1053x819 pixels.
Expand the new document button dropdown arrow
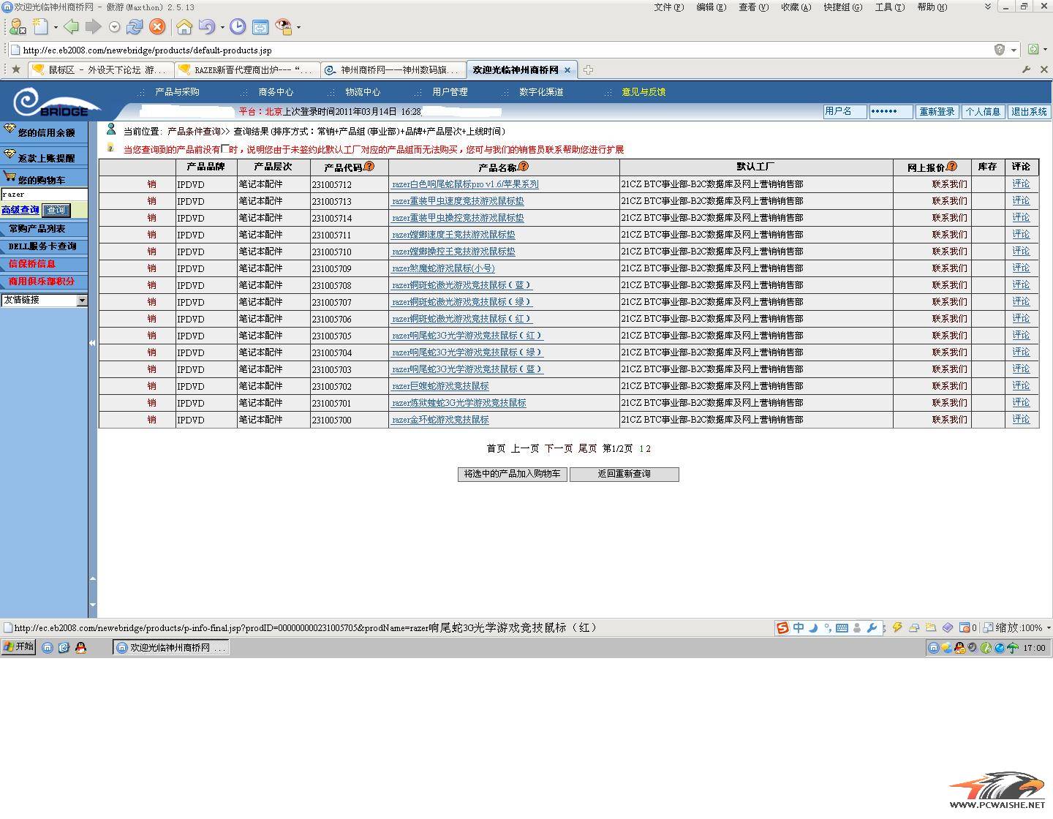(x=56, y=28)
